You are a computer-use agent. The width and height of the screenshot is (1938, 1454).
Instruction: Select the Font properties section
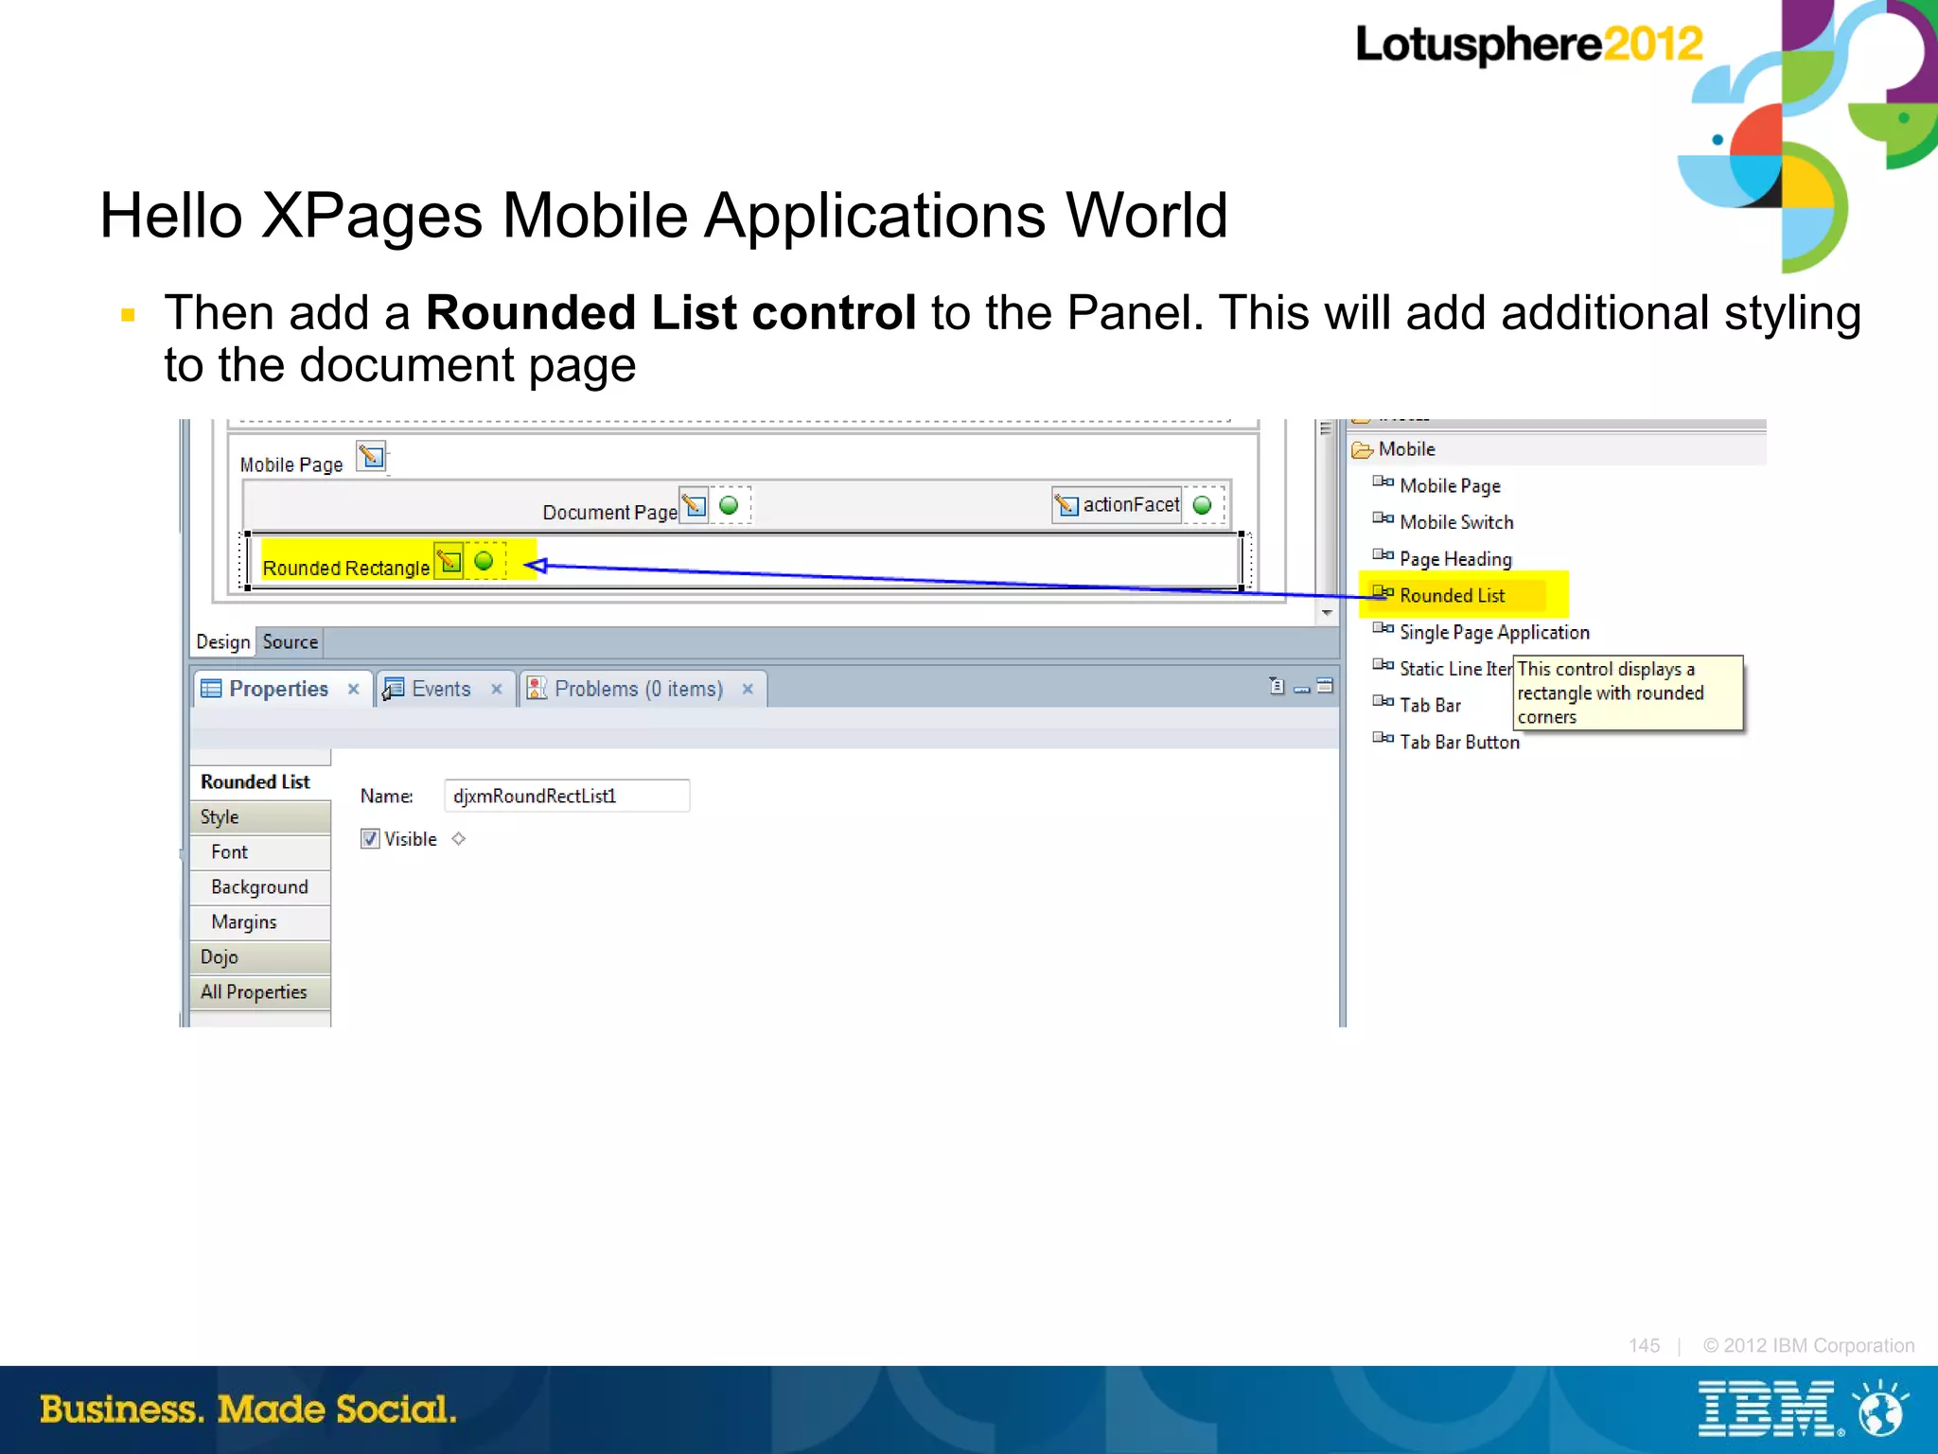coord(260,852)
